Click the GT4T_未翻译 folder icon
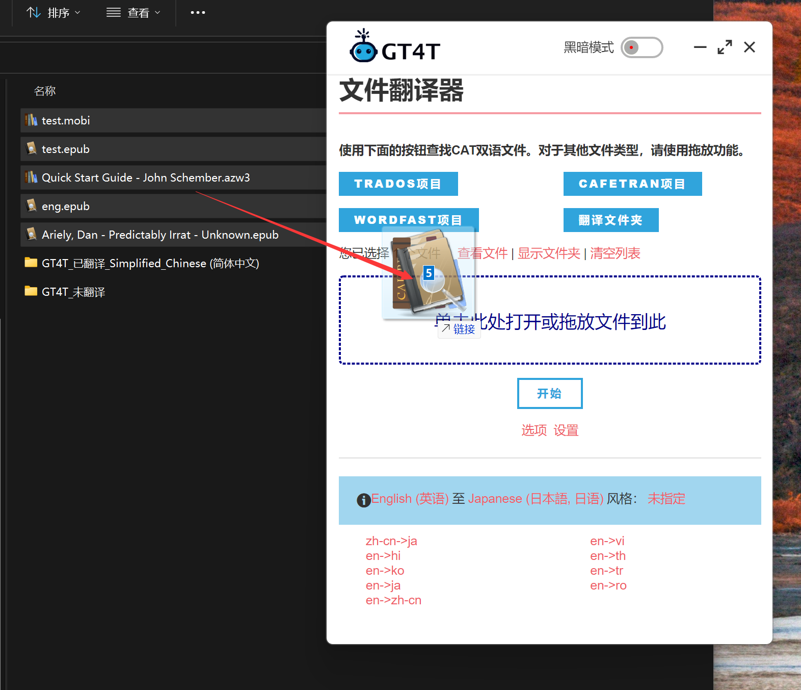The width and height of the screenshot is (801, 690). (31, 292)
